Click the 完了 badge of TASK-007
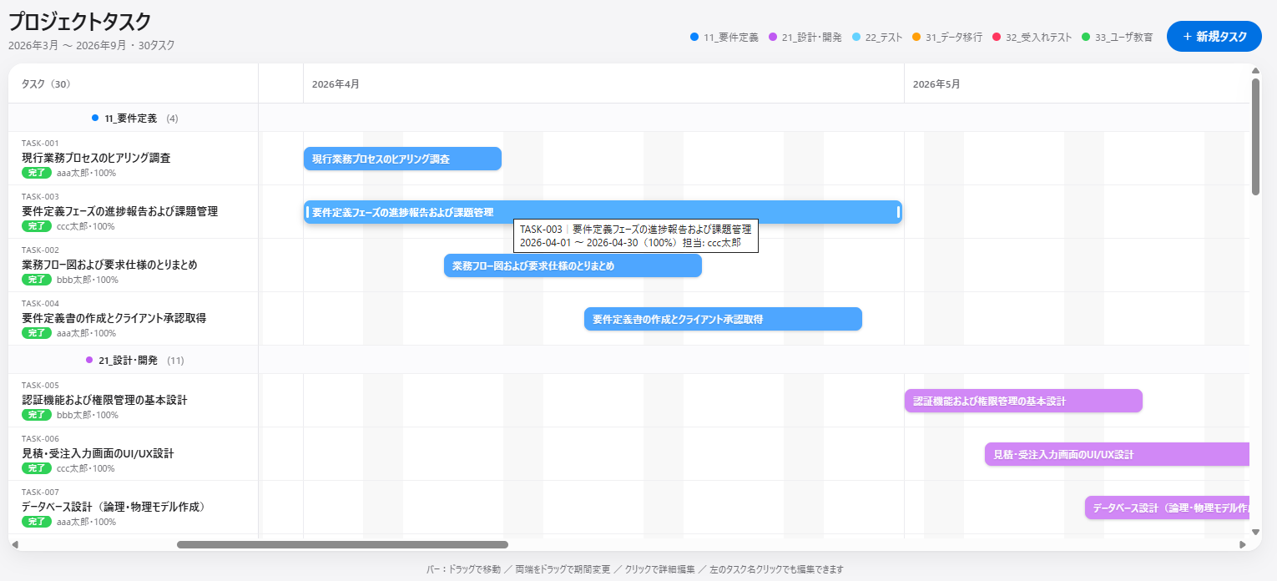This screenshot has width=1277, height=581. (x=37, y=522)
